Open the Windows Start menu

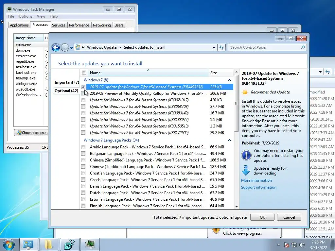(9, 244)
